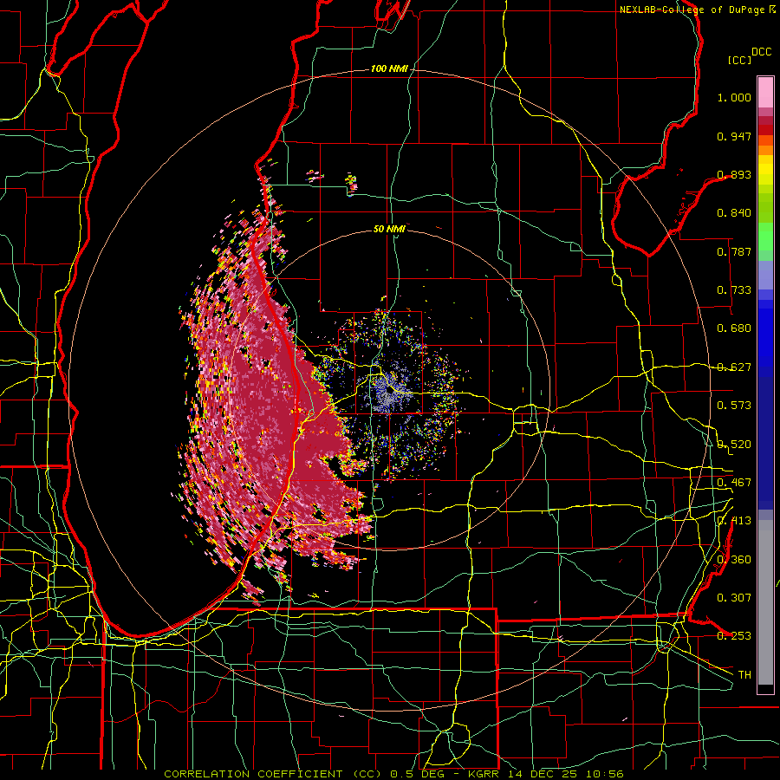Click the gray radar site cluster at map center

(x=387, y=391)
